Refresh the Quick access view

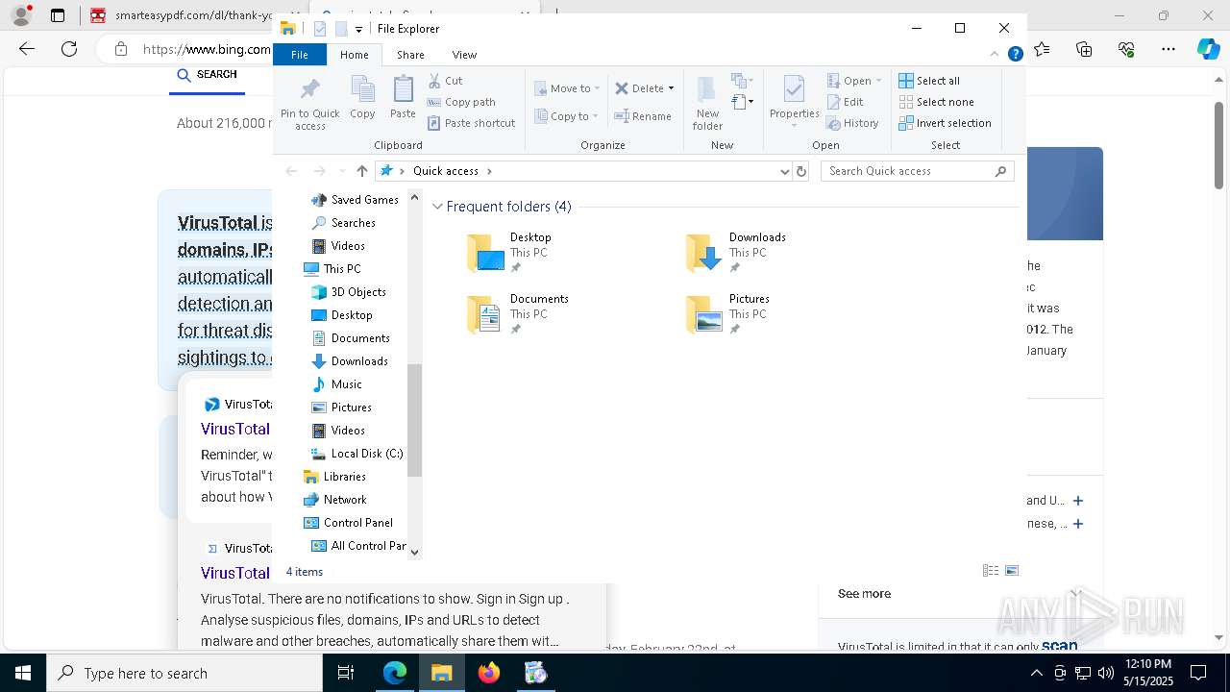point(801,171)
